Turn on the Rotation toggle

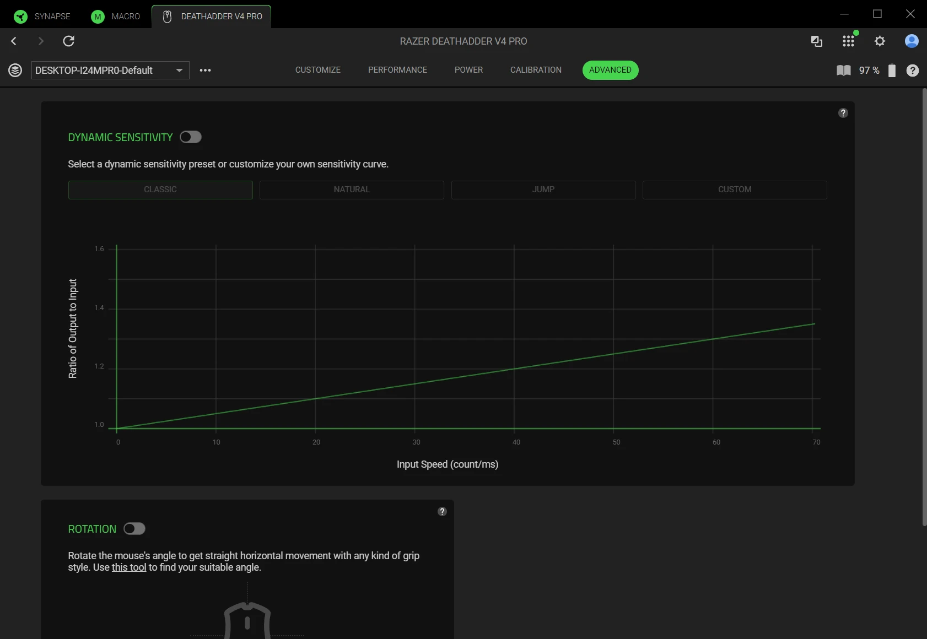point(134,529)
